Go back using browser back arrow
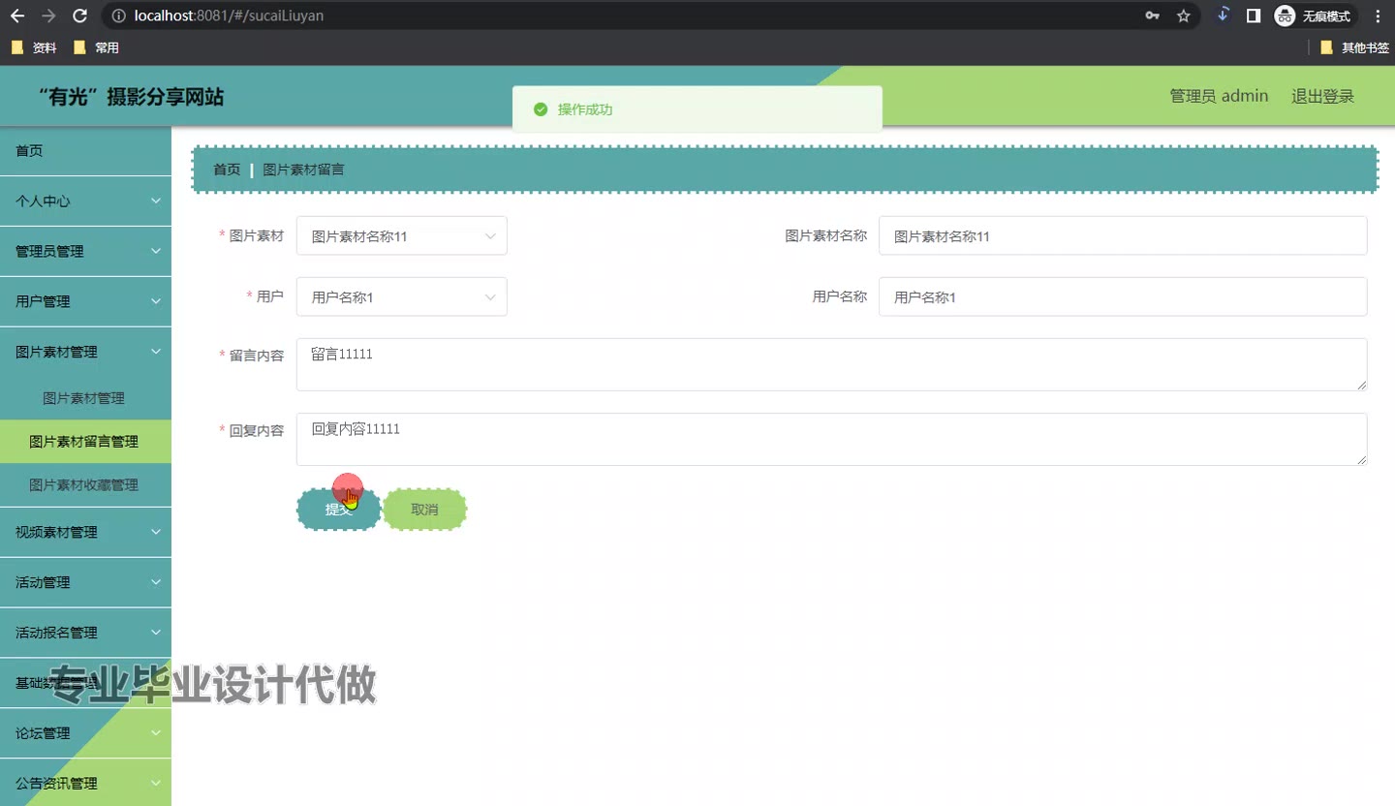 coord(17,15)
